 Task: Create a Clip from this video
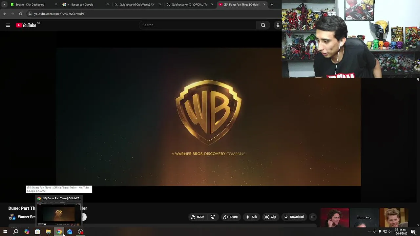pos(270,217)
